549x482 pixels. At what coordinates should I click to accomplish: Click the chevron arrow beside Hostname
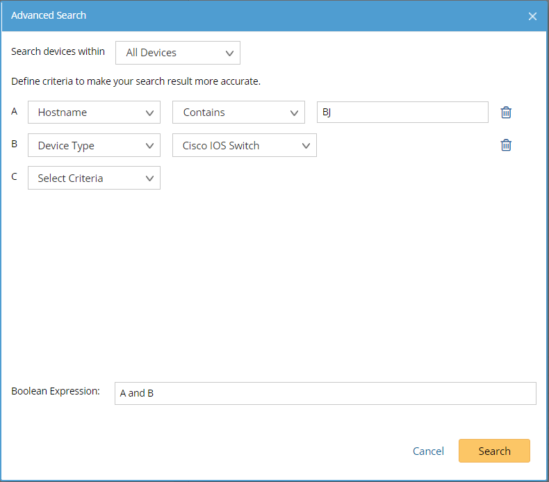click(x=150, y=113)
